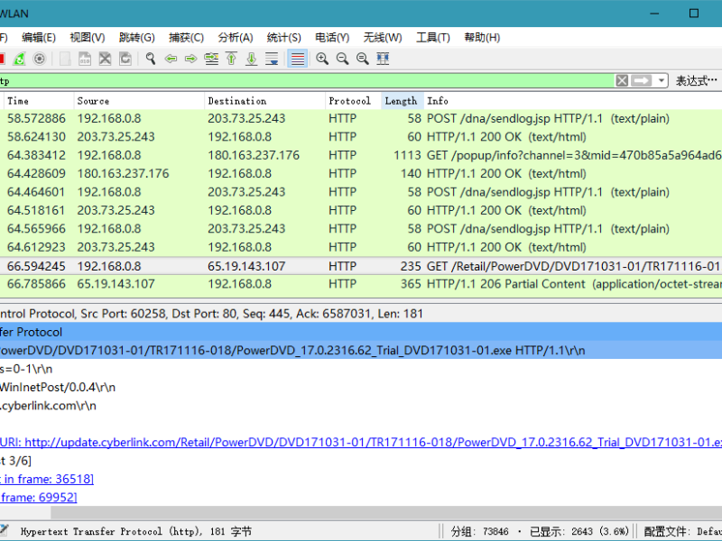Maximize the Wireshark window
Viewport: 722px width, 541px height.
[x=694, y=14]
